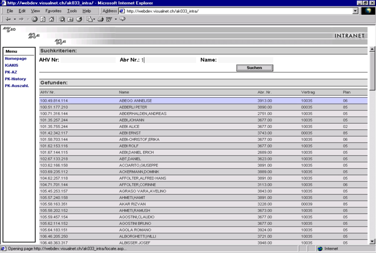Click the Discuss speech bubble icon
The image size is (376, 253).
(x=123, y=19)
